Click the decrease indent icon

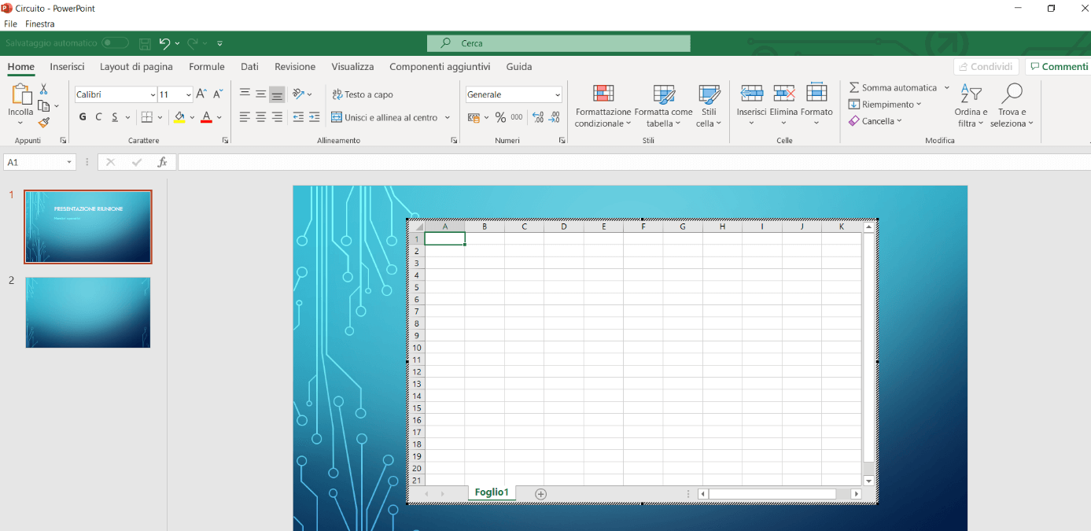tap(298, 117)
